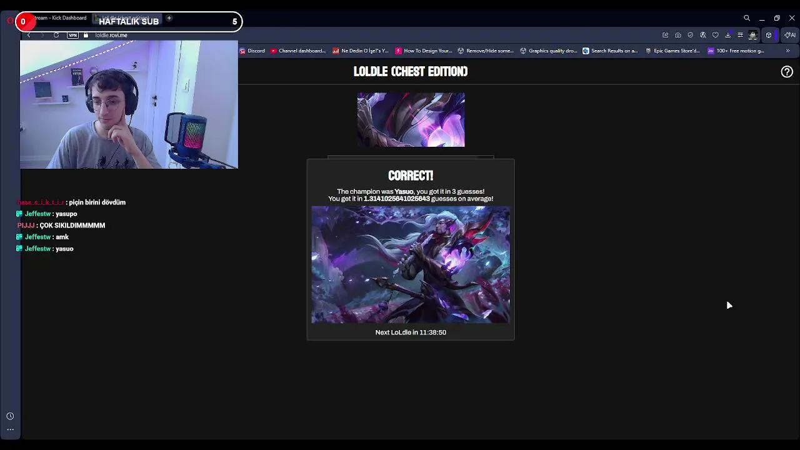Screen dimensions: 800x450
Task: Open the ad blocker shield icon
Action: point(691,35)
